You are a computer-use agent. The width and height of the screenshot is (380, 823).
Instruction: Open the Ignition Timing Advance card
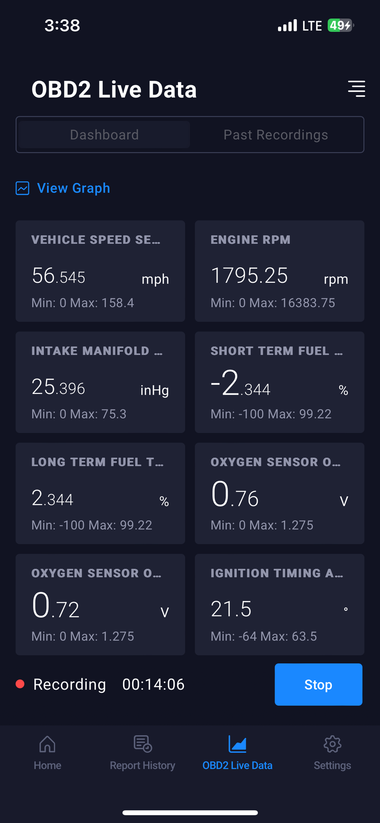280,605
